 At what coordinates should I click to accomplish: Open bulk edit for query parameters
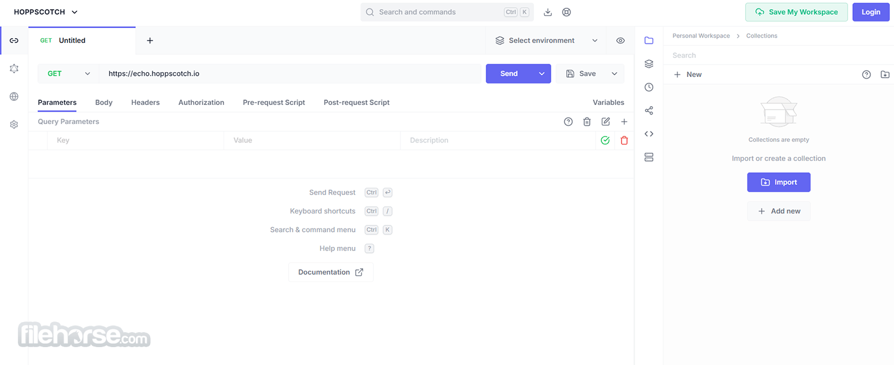(606, 122)
